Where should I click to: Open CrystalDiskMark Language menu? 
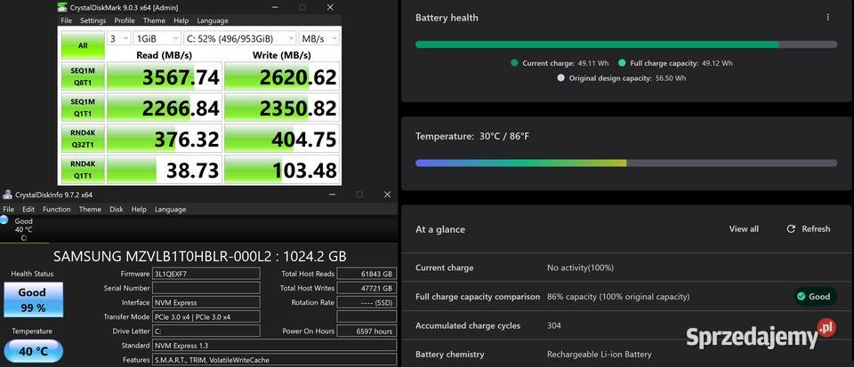213,20
